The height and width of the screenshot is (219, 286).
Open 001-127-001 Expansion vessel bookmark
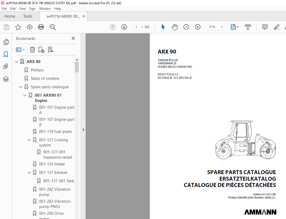(58, 154)
